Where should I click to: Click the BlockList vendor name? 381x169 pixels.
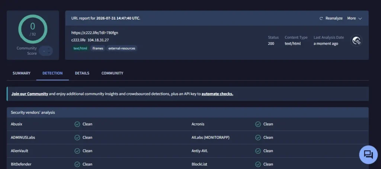(x=199, y=165)
